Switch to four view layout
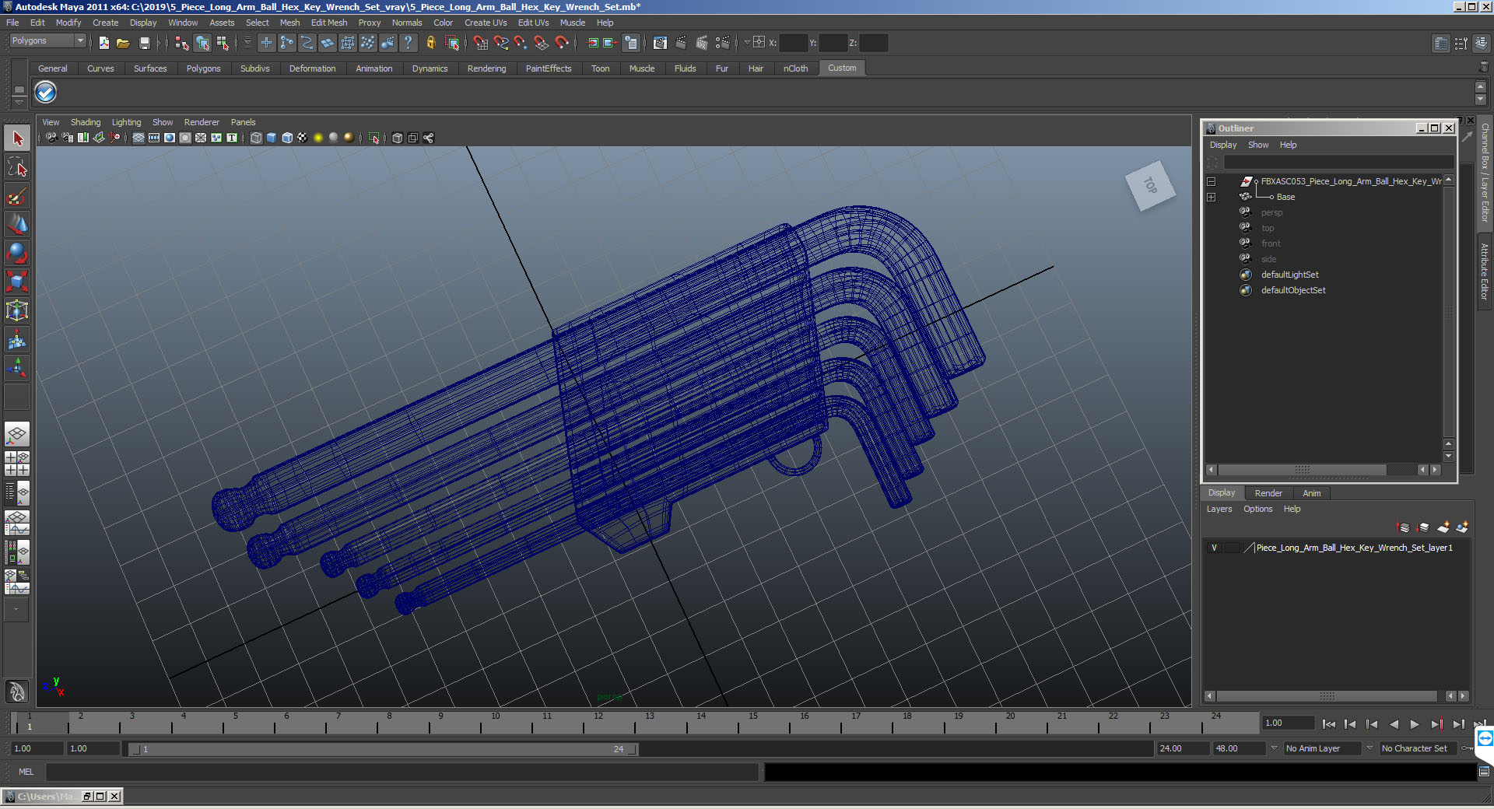Image resolution: width=1494 pixels, height=809 pixels. tap(17, 464)
